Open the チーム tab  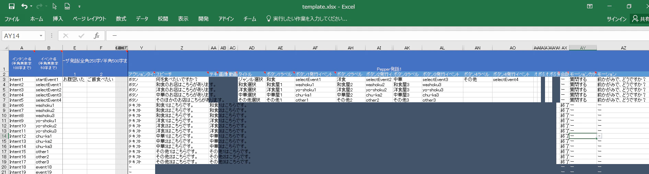pos(250,19)
